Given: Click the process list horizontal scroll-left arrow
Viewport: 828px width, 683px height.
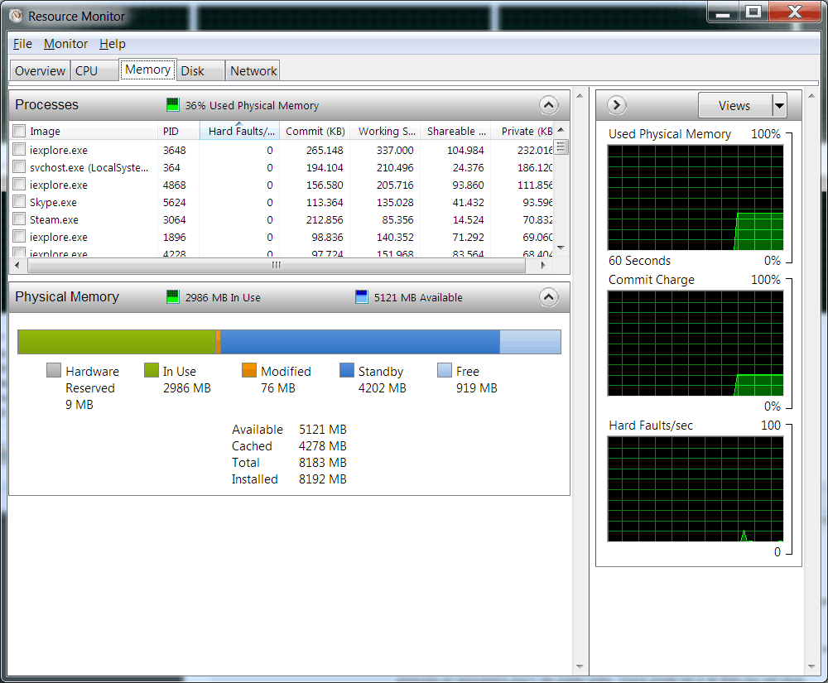Looking at the screenshot, I should click(x=17, y=266).
